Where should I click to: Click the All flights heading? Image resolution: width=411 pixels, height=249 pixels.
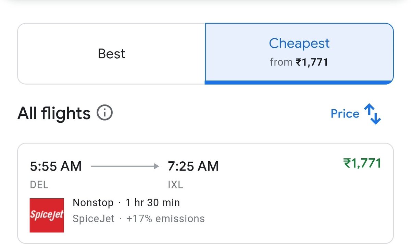point(54,113)
